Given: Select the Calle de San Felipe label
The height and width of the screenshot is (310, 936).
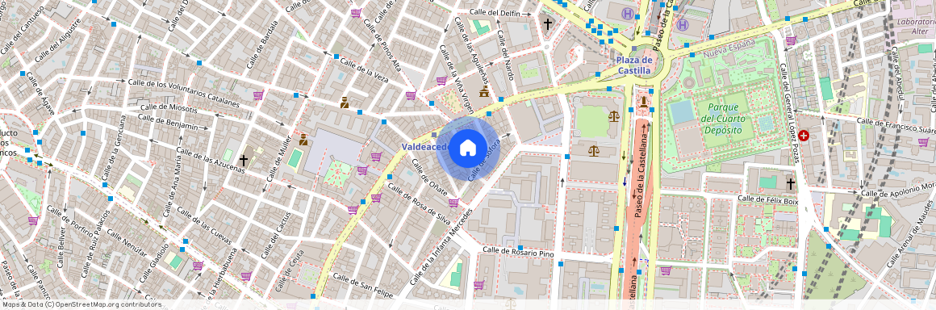Looking at the screenshot, I should [x=363, y=286].
